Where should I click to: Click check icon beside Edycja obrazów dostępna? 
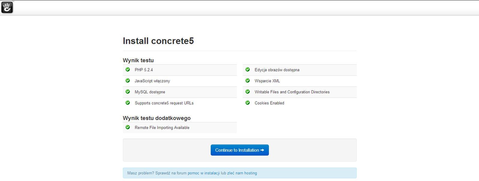point(248,69)
